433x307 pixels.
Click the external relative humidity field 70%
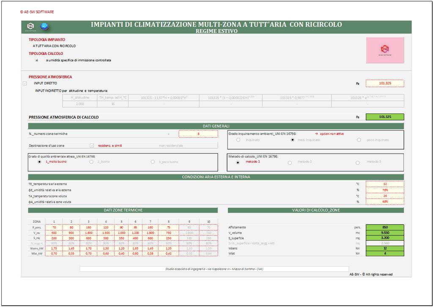tap(384, 190)
